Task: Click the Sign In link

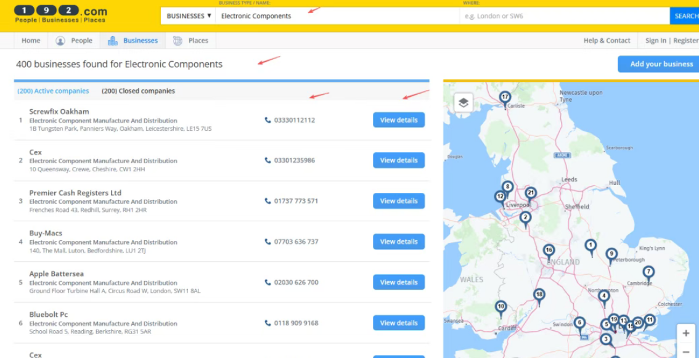Action: (x=655, y=41)
